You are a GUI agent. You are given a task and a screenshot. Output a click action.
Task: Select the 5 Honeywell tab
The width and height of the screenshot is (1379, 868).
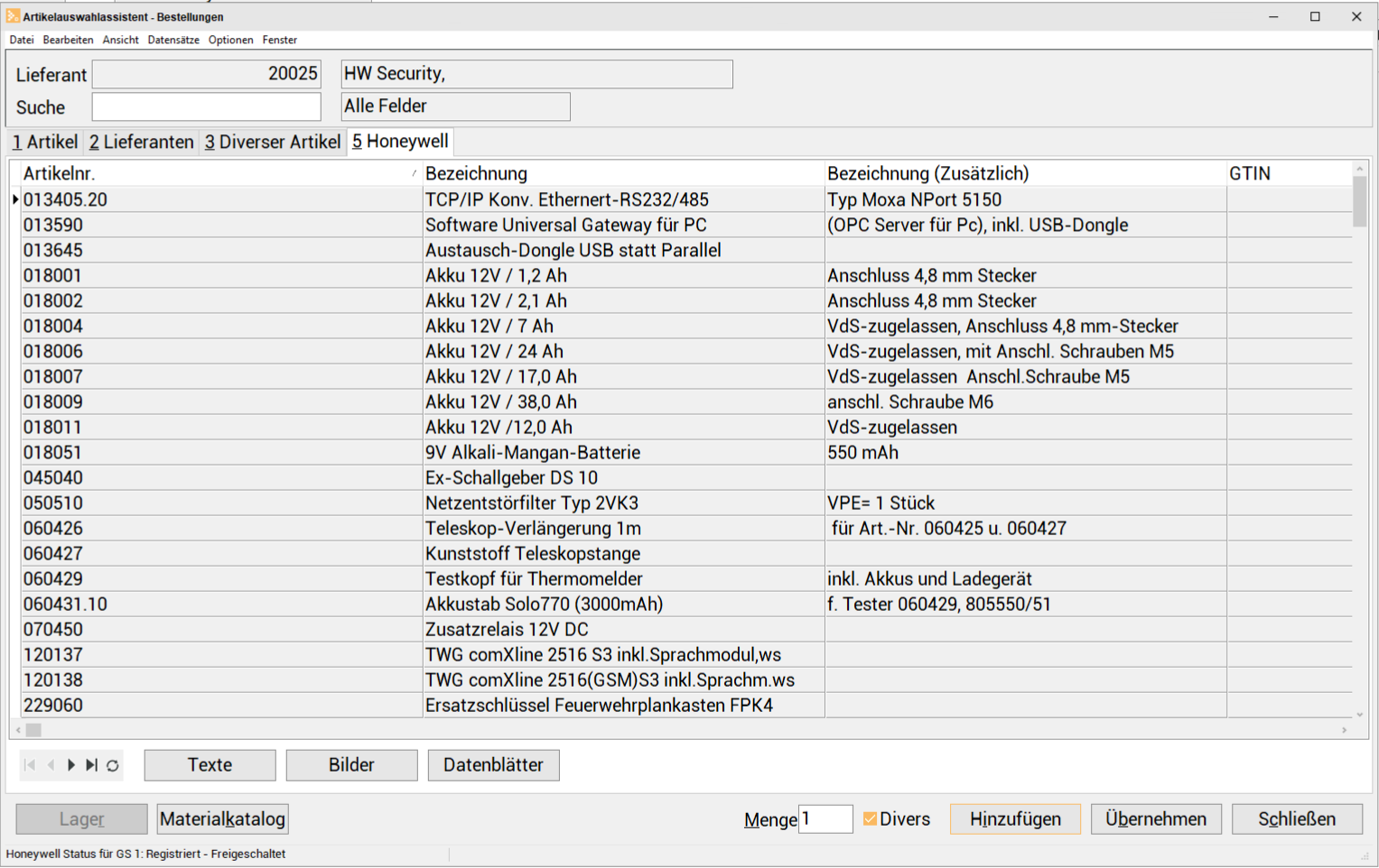click(400, 141)
